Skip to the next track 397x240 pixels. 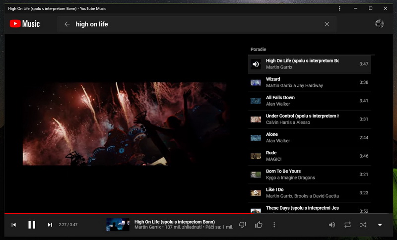pos(50,225)
